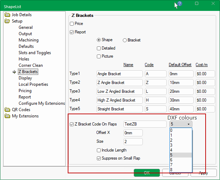
Task: Select Corner Clean in the tree
Action: 31,65
